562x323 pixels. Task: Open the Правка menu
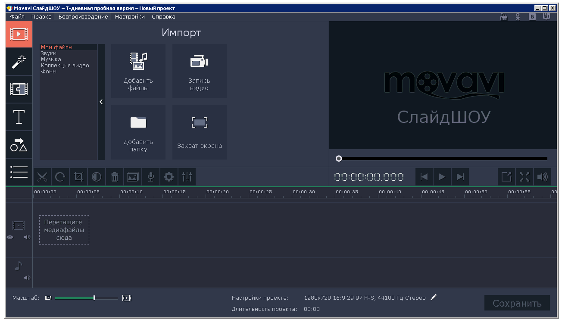[41, 17]
